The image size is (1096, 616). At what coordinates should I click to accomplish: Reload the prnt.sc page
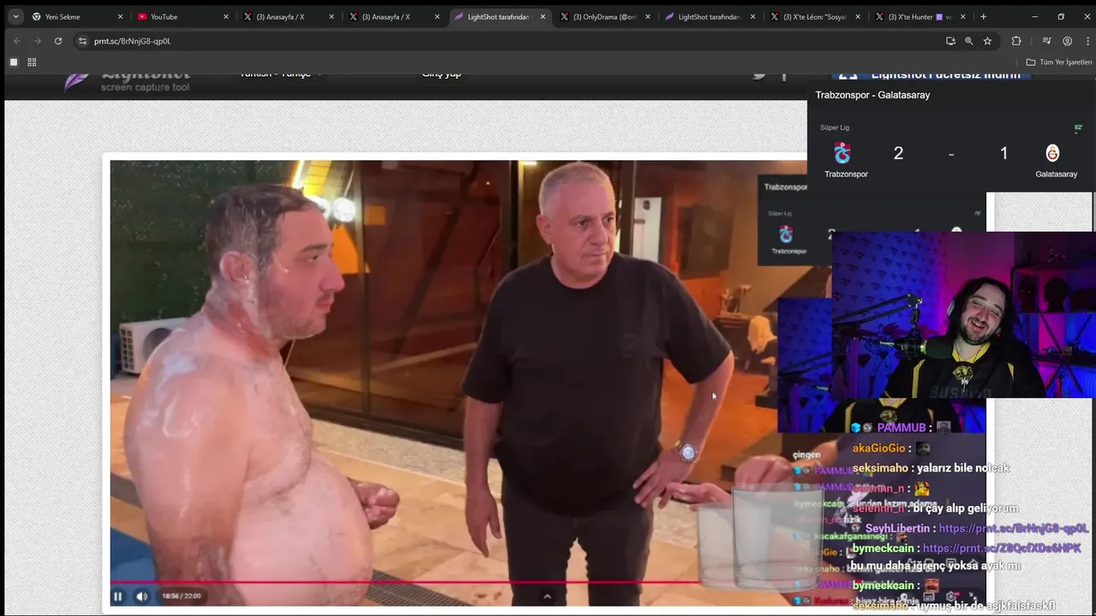pos(58,41)
